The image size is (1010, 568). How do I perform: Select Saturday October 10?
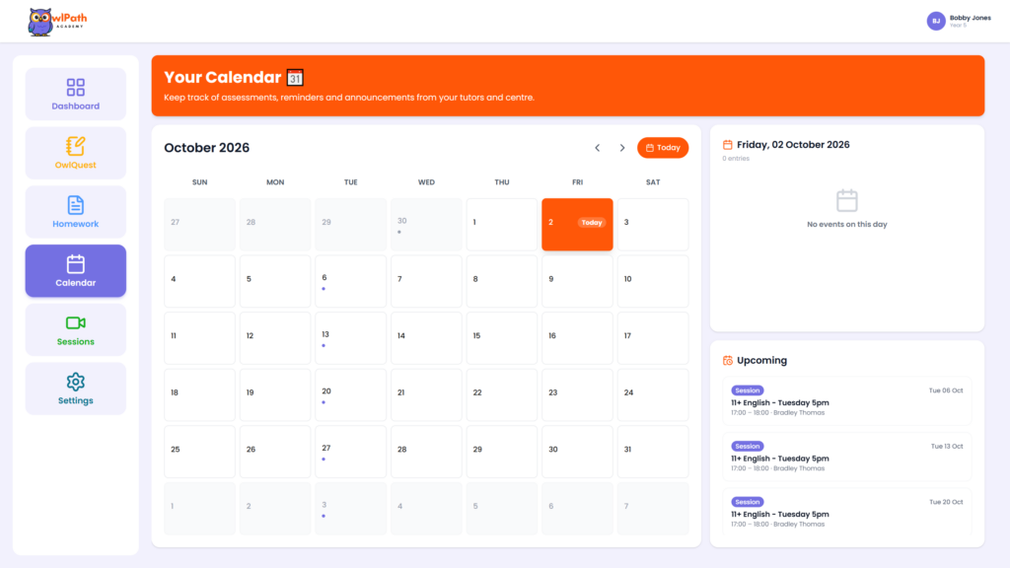(x=653, y=281)
